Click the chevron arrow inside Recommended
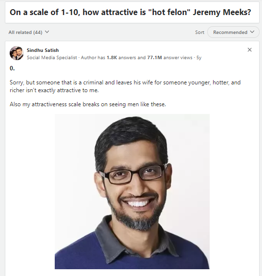 coord(252,32)
